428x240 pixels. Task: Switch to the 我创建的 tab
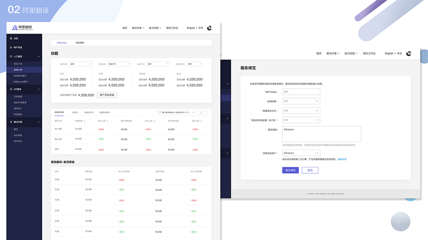tap(80, 43)
